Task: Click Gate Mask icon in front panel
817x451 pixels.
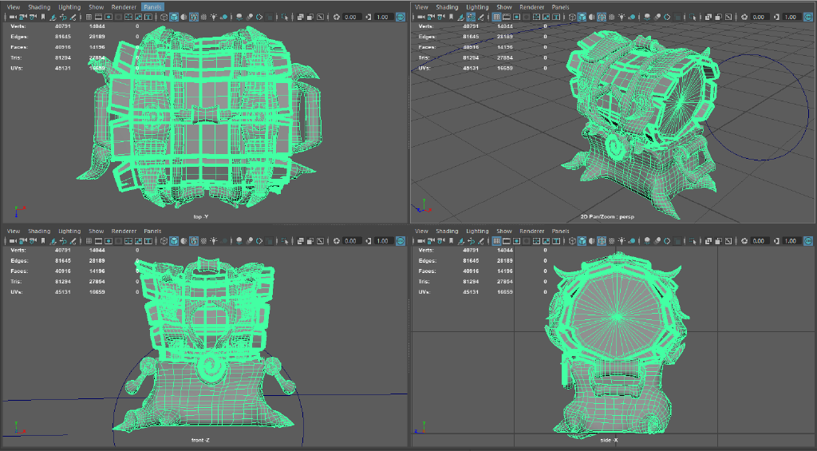Action: (x=118, y=241)
